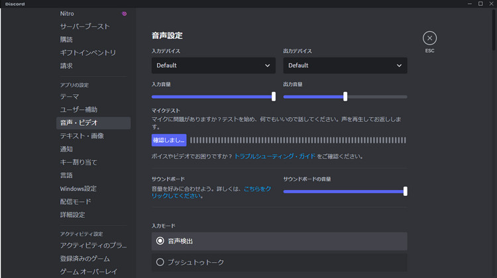Click the mic test level meter
The height and width of the screenshot is (278, 497).
[298, 140]
